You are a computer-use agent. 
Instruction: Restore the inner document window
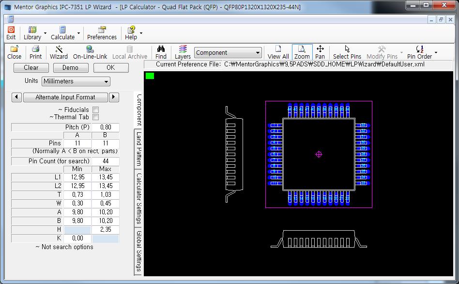(x=441, y=20)
